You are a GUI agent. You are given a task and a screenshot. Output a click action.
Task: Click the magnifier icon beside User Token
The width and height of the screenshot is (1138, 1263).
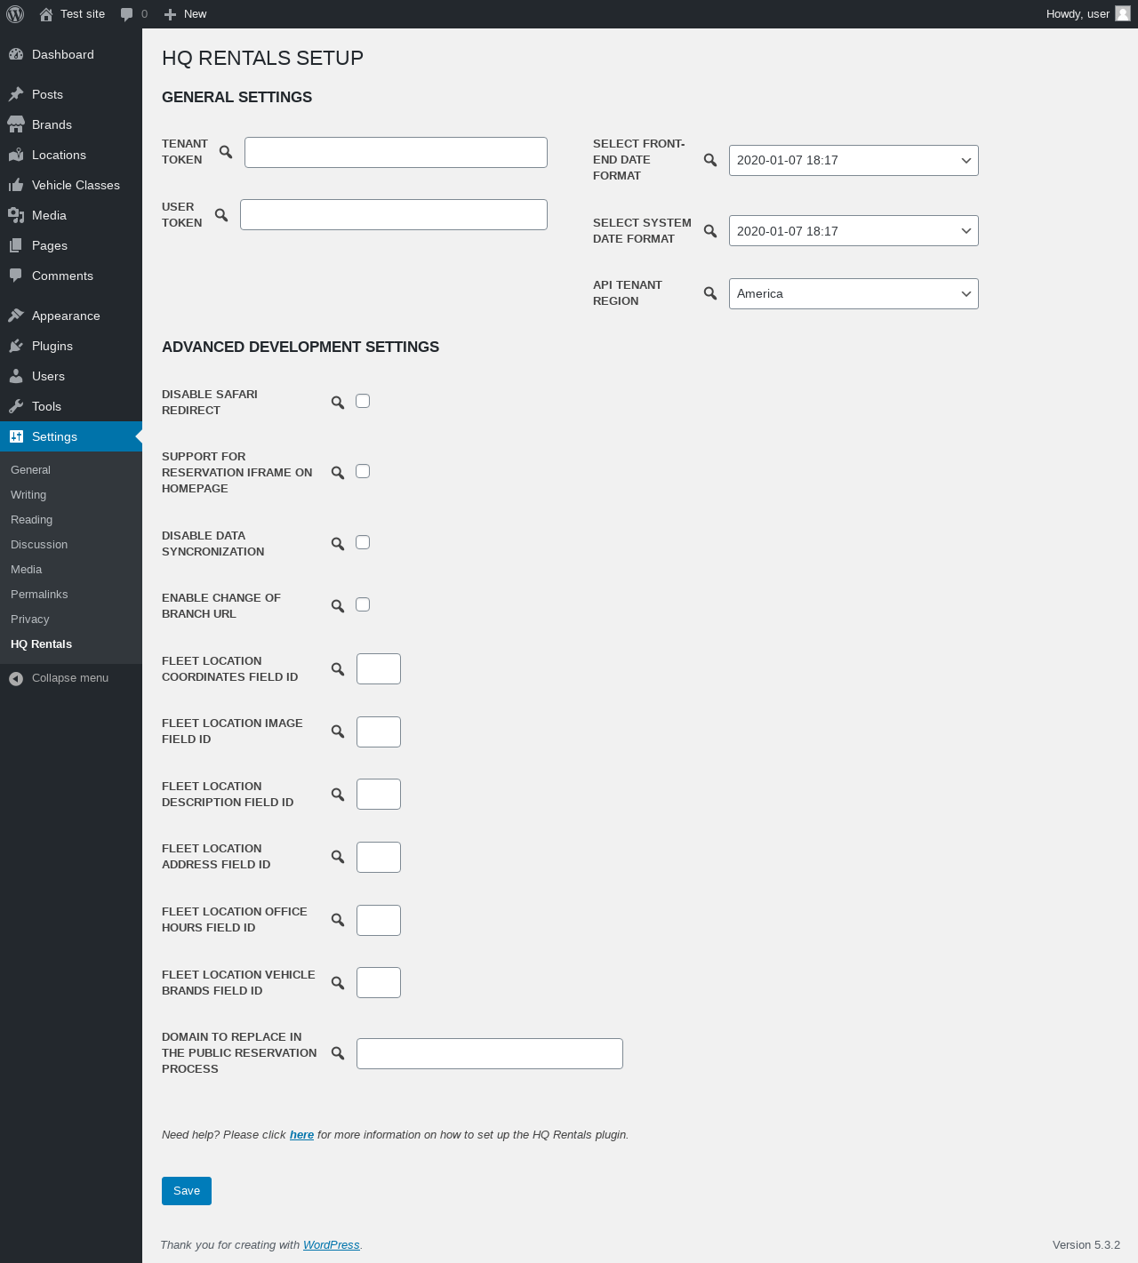point(221,215)
